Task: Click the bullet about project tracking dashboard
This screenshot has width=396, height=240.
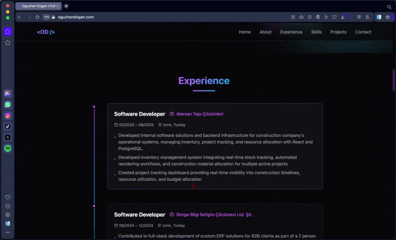Action: coord(209,176)
